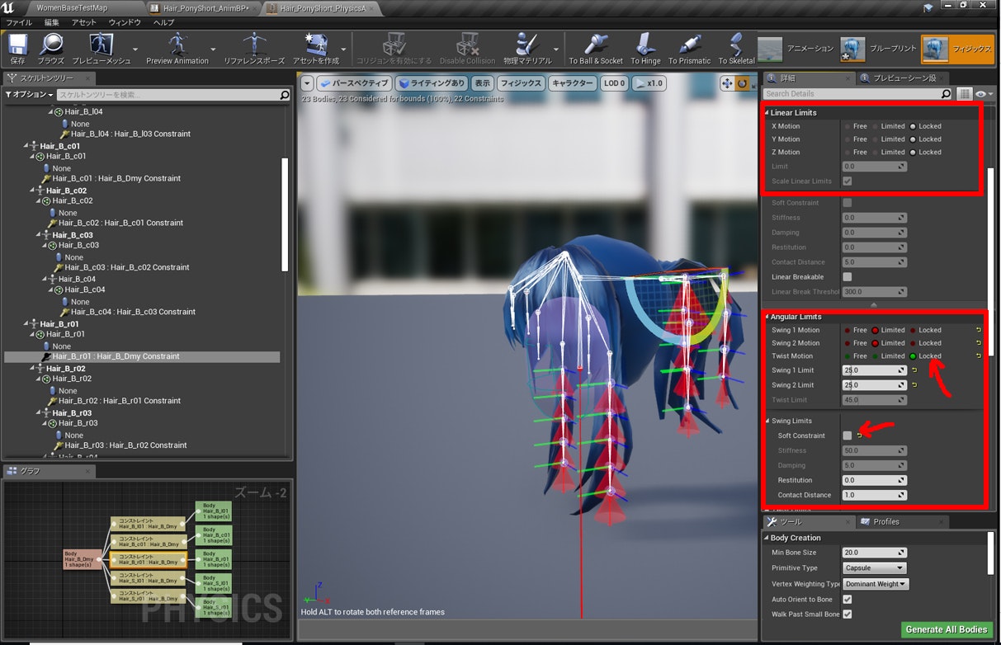Image resolution: width=1001 pixels, height=645 pixels.
Task: Select the viewport translate gizmo icon
Action: pyautogui.click(x=727, y=83)
